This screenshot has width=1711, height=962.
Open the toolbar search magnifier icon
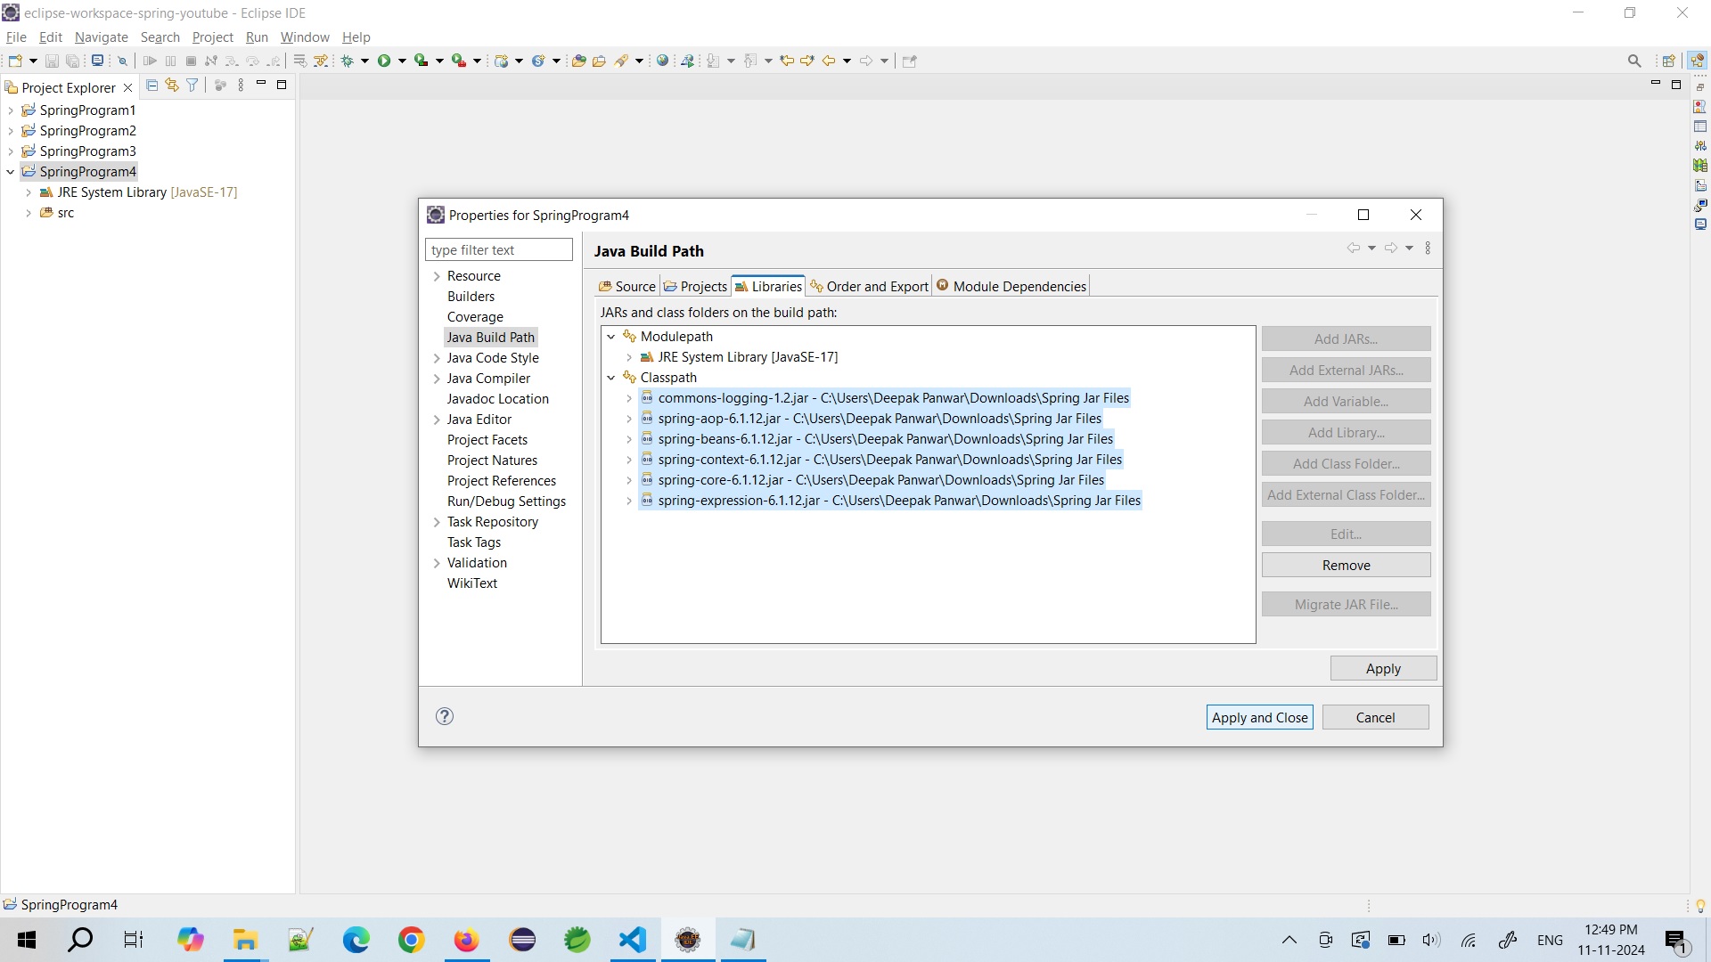tap(1634, 61)
